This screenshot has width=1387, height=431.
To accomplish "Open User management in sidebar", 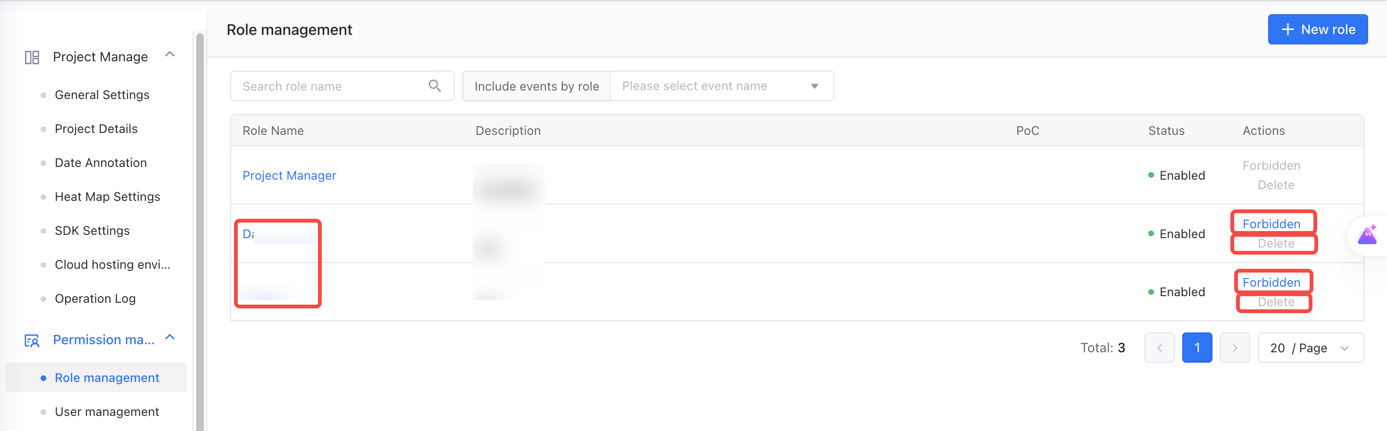I will (107, 412).
